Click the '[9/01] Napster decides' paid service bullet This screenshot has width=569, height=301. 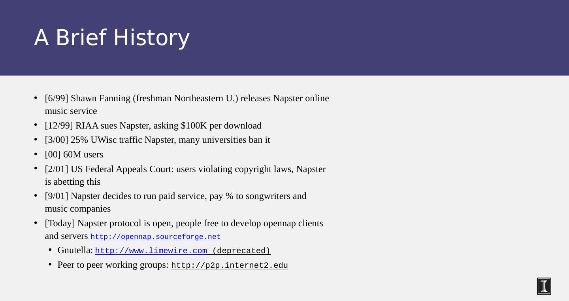(x=175, y=202)
